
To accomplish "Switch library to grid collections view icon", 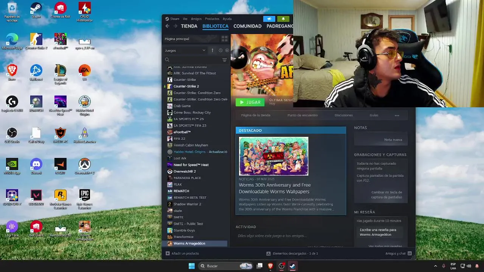I will coord(225,39).
